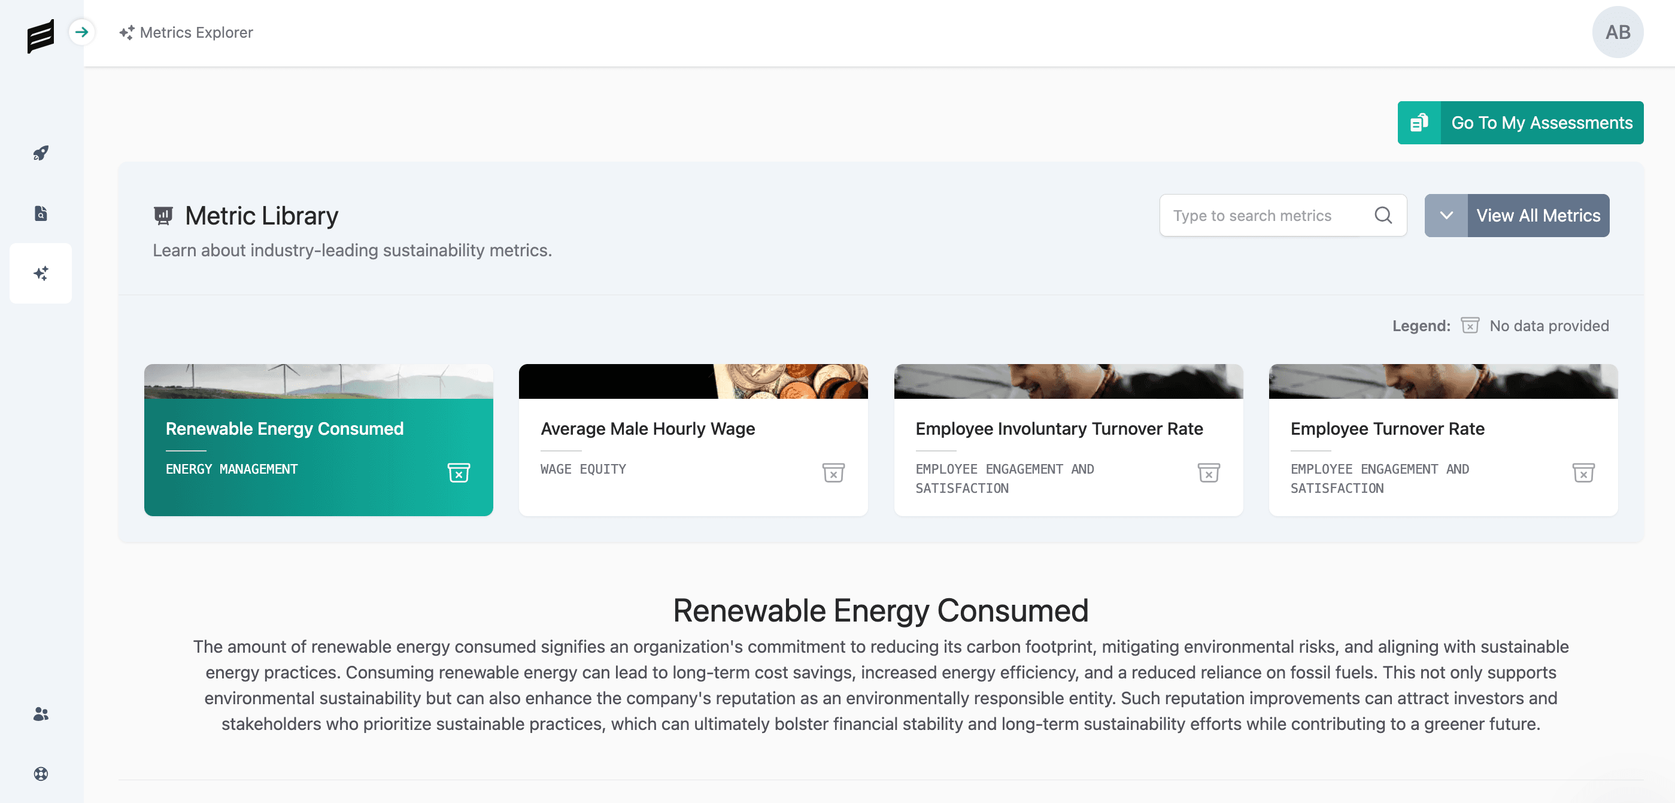Open the help lifebuoy sidebar icon
1675x803 pixels.
coord(41,774)
